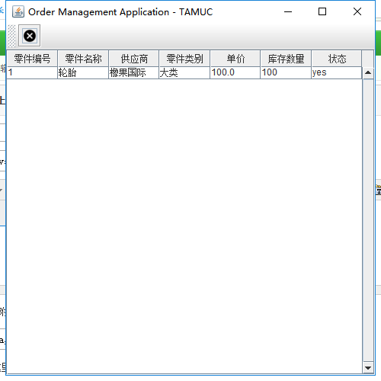The width and height of the screenshot is (381, 381).
Task: Minimize the Order Management Application window
Action: pos(288,11)
